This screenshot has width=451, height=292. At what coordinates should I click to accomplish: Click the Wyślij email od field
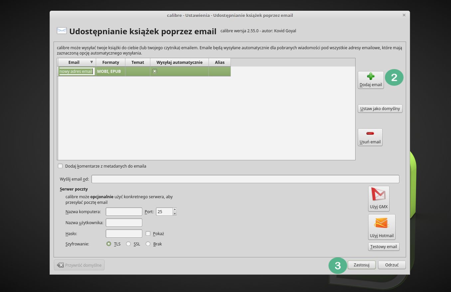[x=245, y=179]
